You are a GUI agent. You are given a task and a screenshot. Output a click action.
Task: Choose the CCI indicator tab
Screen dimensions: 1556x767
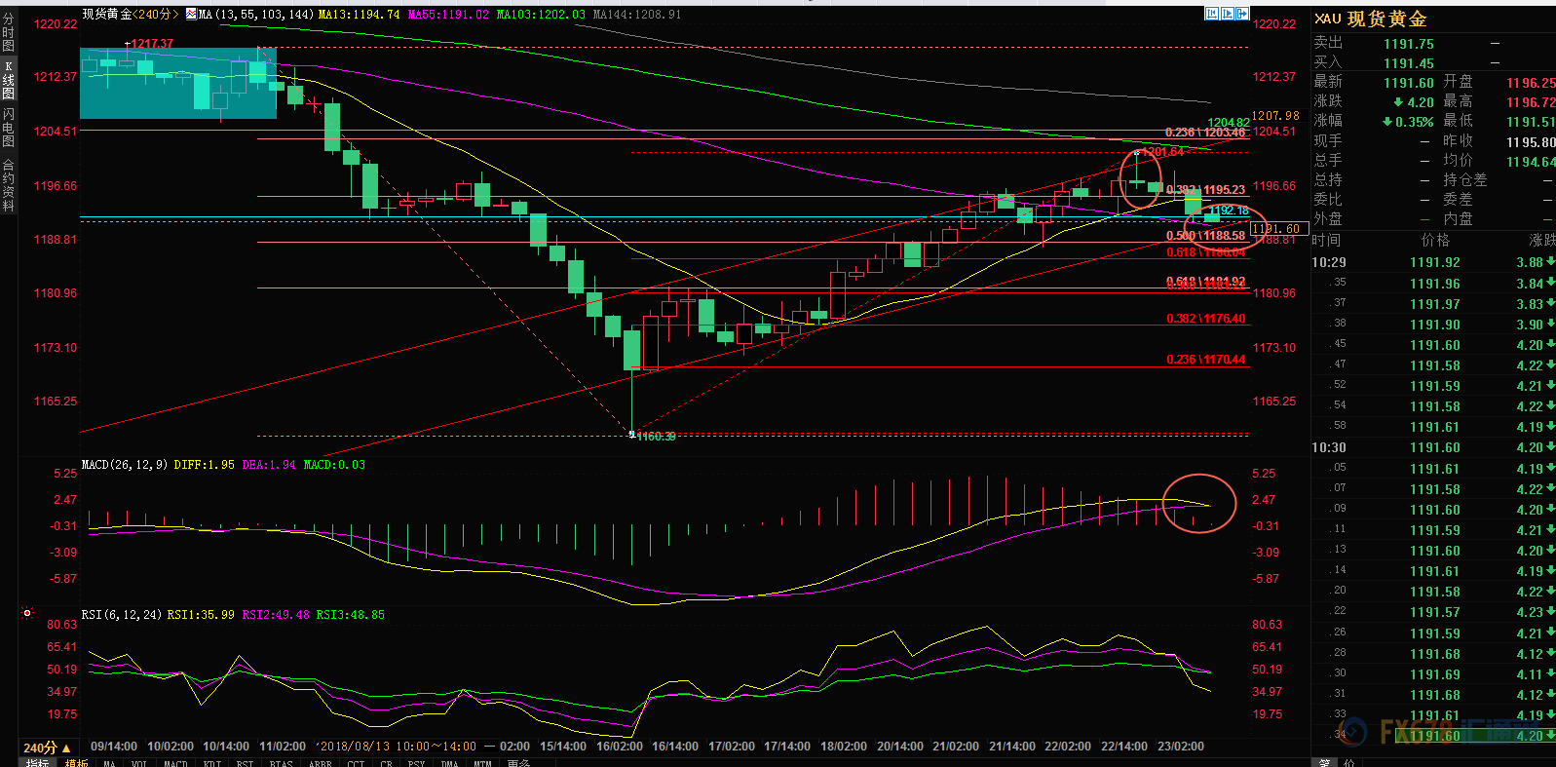[356, 763]
